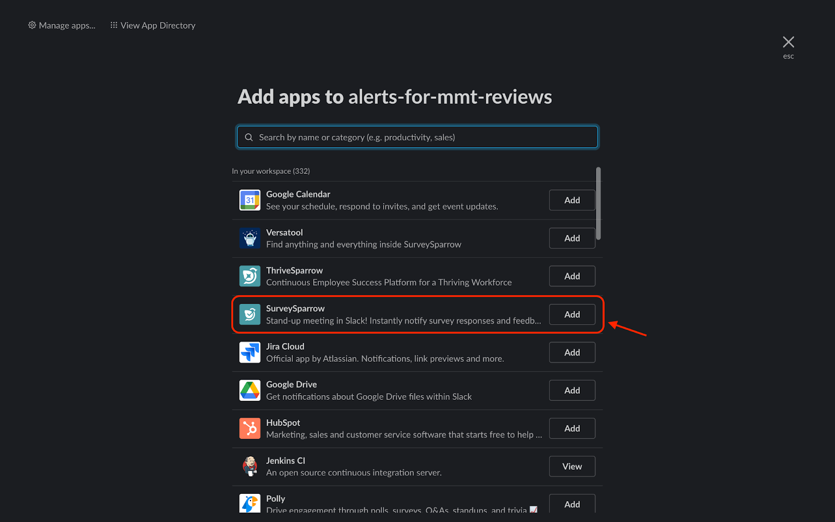This screenshot has height=522, width=835.
Task: Click the Versatool robot icon
Action: click(249, 238)
